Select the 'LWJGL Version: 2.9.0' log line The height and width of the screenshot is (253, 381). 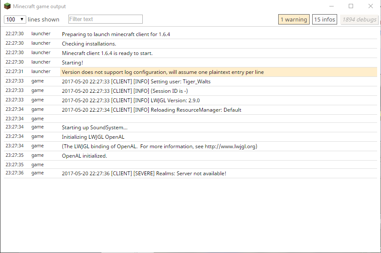190,101
